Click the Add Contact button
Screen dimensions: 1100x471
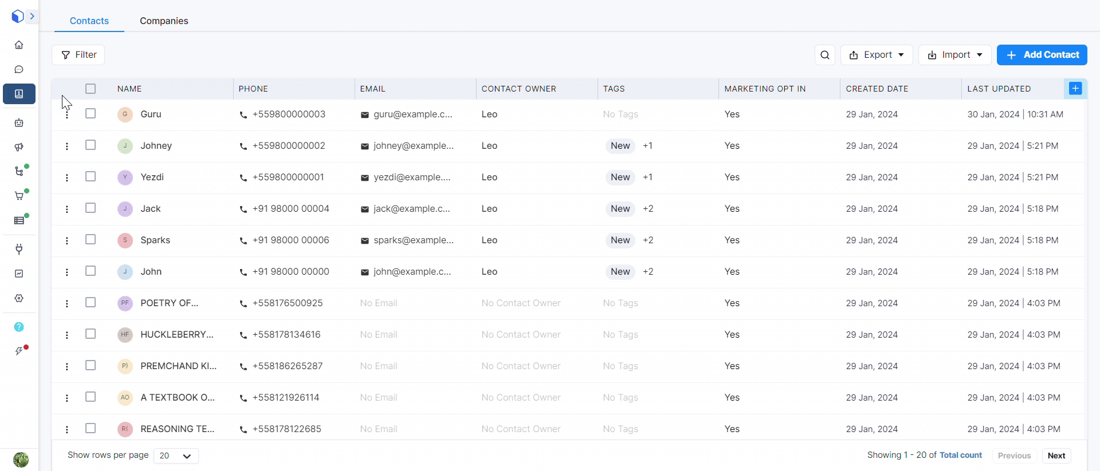click(x=1042, y=55)
